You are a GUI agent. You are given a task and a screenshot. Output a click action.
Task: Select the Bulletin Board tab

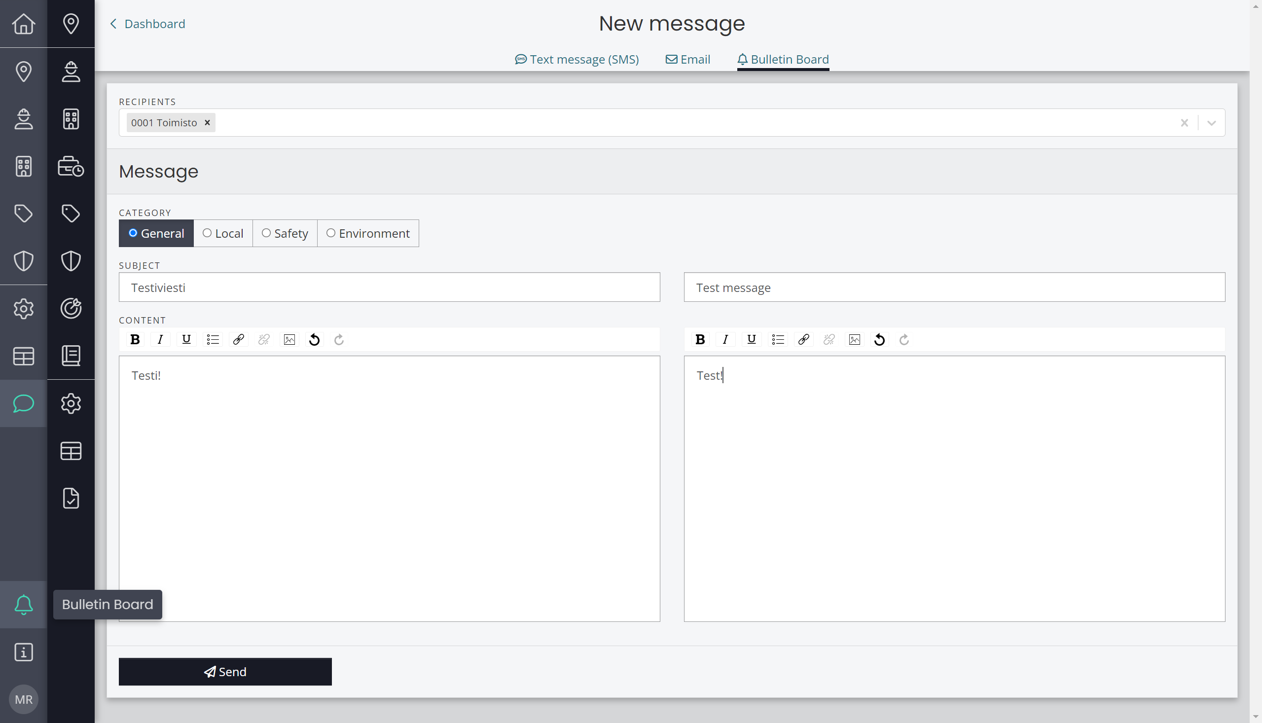(783, 59)
